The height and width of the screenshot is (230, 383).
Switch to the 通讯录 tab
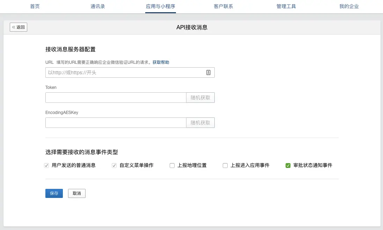click(x=98, y=6)
